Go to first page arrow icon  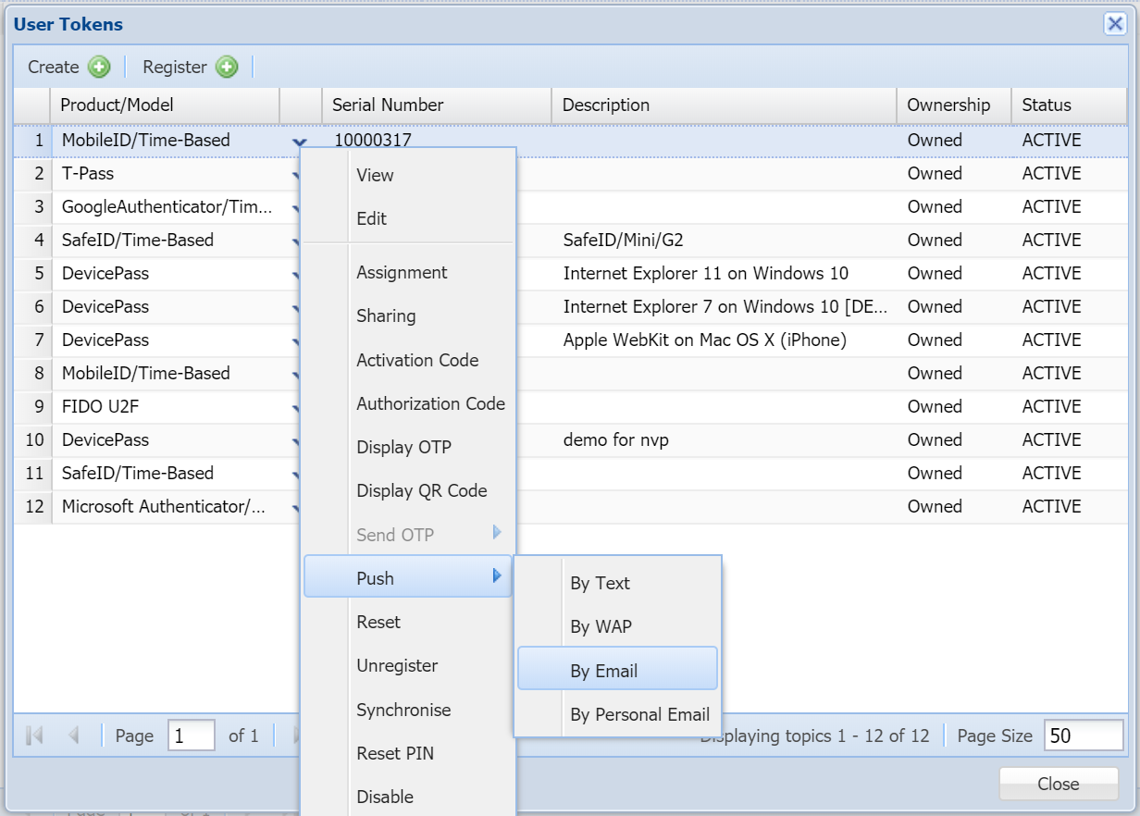(x=35, y=736)
